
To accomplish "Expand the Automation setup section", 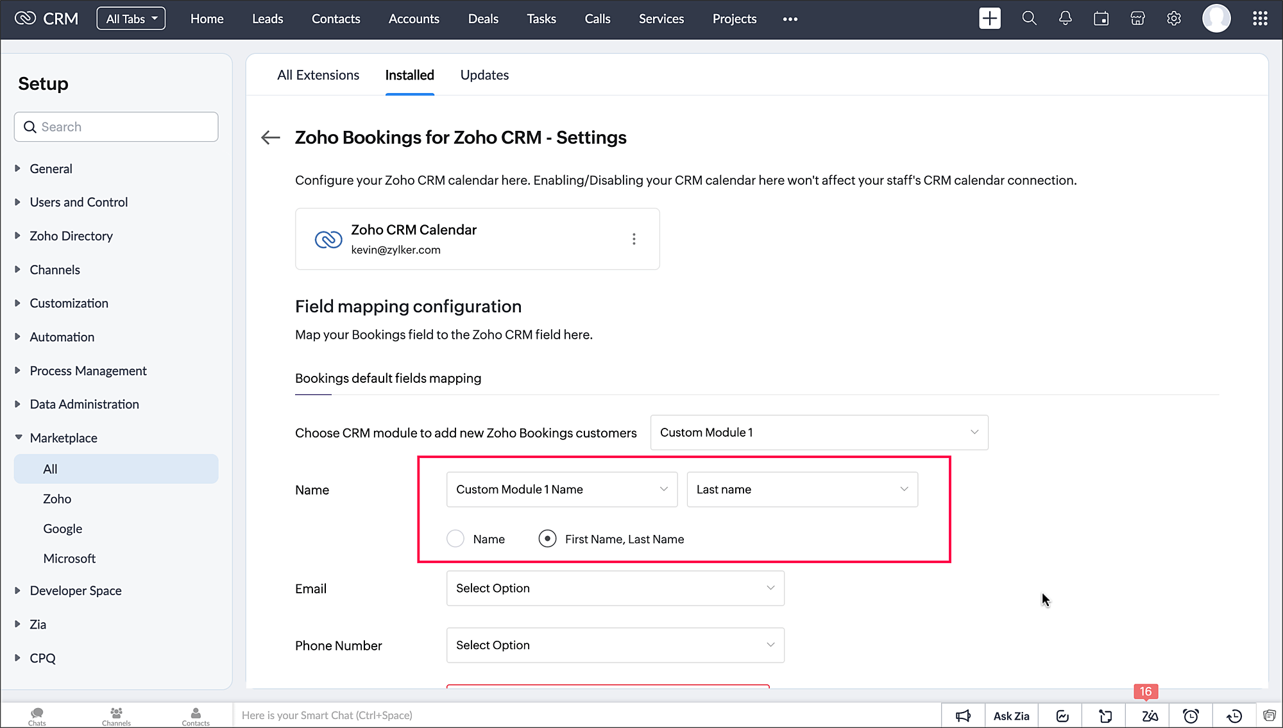I will click(x=62, y=337).
